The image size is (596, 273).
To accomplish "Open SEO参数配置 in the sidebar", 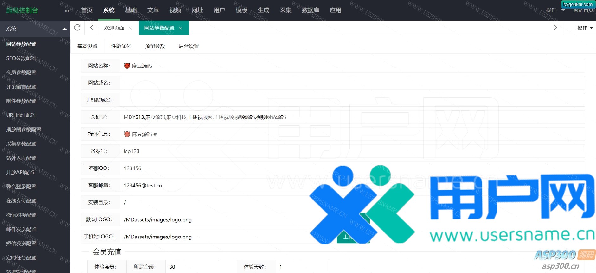I will tap(21, 58).
